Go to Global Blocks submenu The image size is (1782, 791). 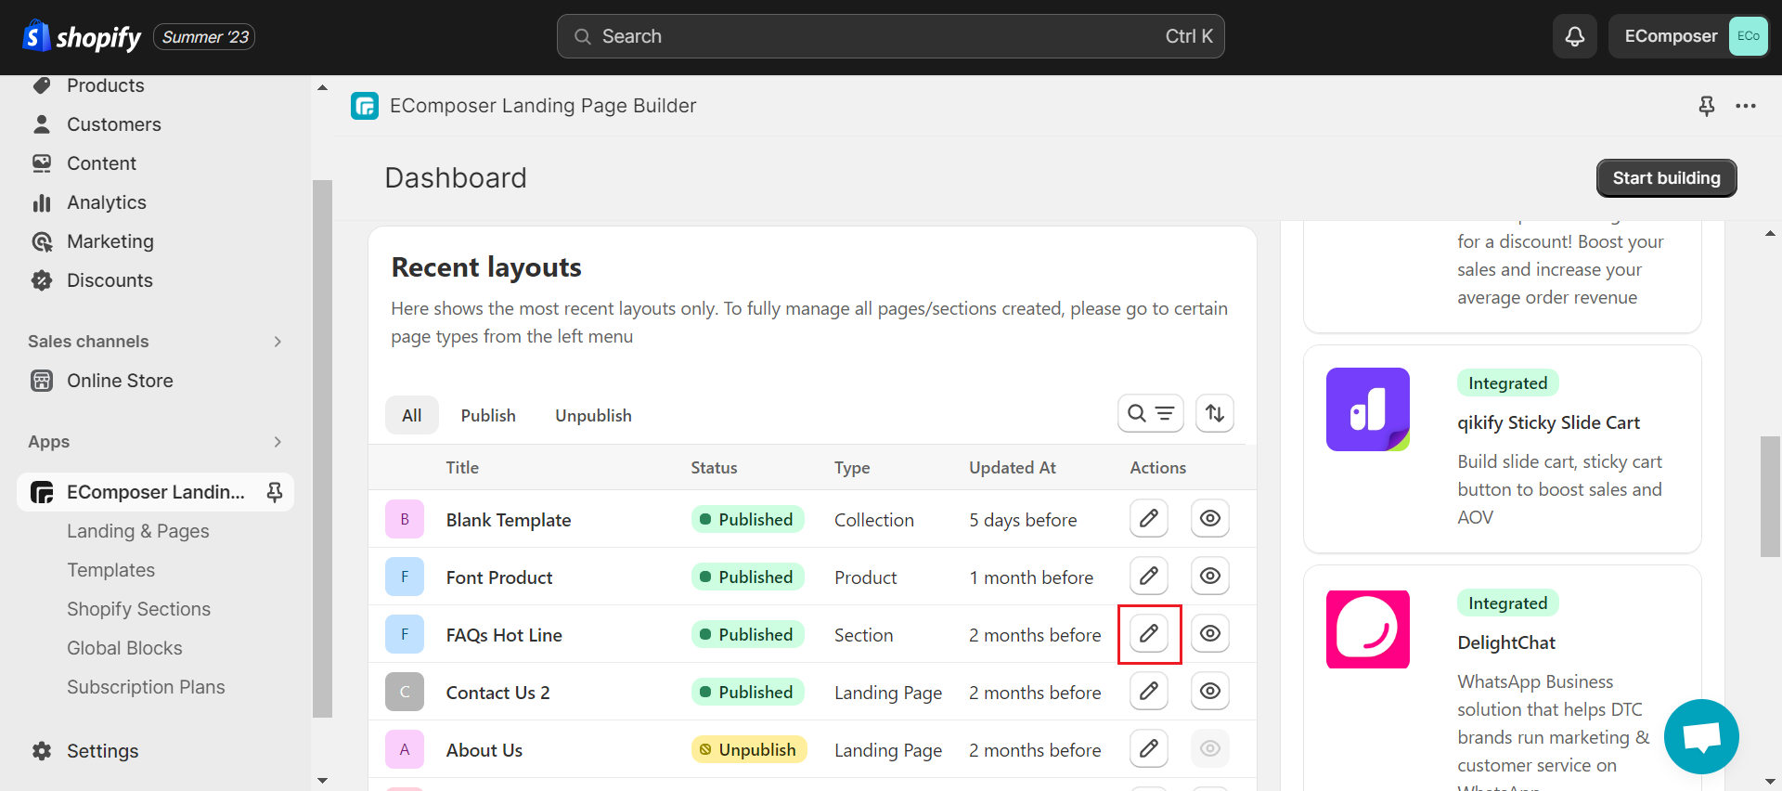point(124,648)
